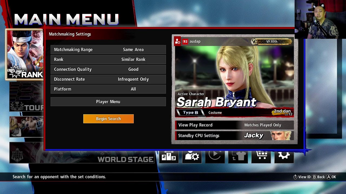The width and height of the screenshot is (346, 194).
Task: Select the Ranked Match menu tile
Action: click(x=25, y=55)
